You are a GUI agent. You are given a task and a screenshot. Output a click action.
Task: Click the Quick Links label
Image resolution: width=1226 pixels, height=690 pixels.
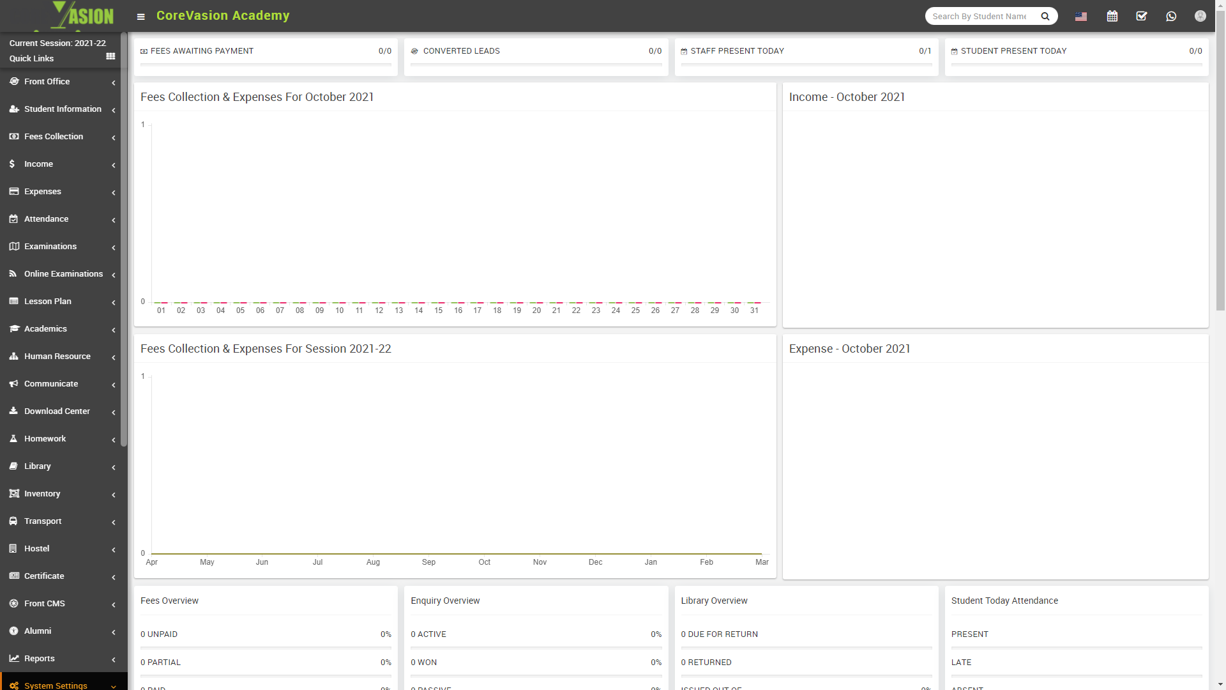(31, 58)
